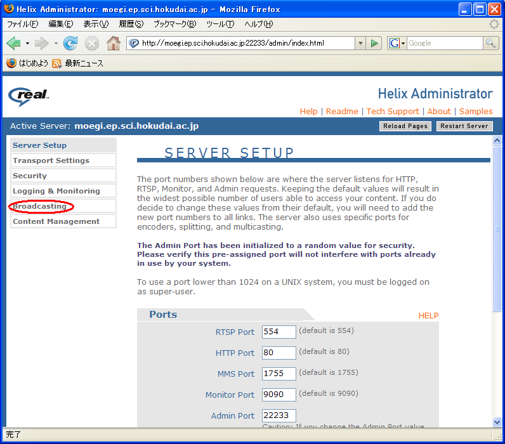Click the Reload Pages button

point(405,126)
